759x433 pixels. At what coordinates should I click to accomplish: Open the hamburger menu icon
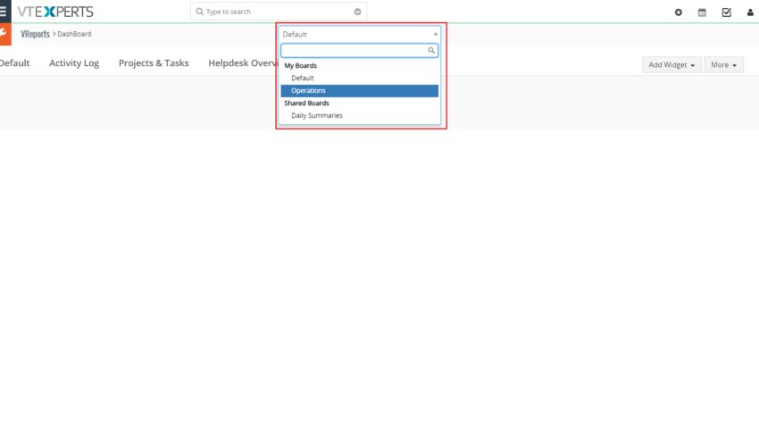[4, 11]
